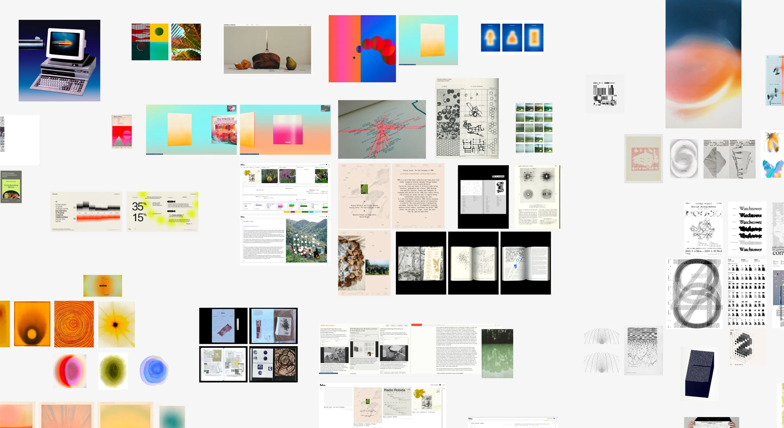784x428 pixels.
Task: Select the yellow tag swatch in the timeline footer
Action: click(298, 212)
